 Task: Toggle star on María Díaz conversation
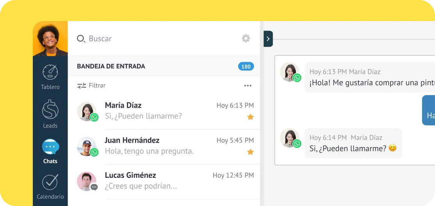pos(250,117)
